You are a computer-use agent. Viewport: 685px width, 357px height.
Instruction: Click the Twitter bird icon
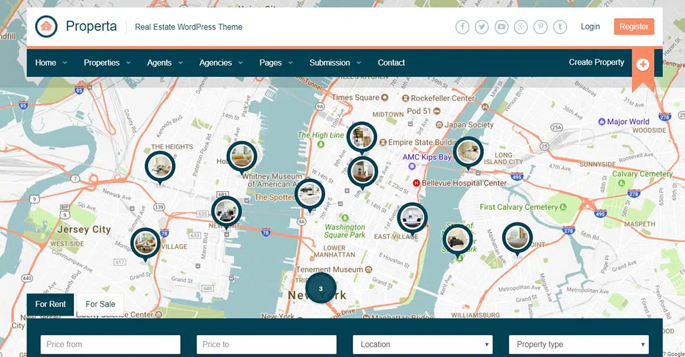click(481, 27)
